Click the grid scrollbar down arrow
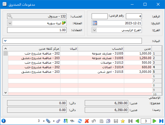Viewport: 165px width, 125px height. pyautogui.click(x=6, y=93)
